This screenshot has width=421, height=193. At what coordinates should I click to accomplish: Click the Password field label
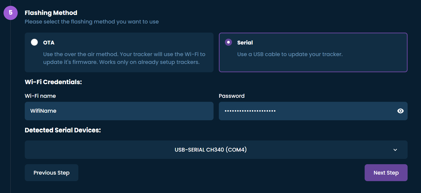(232, 96)
